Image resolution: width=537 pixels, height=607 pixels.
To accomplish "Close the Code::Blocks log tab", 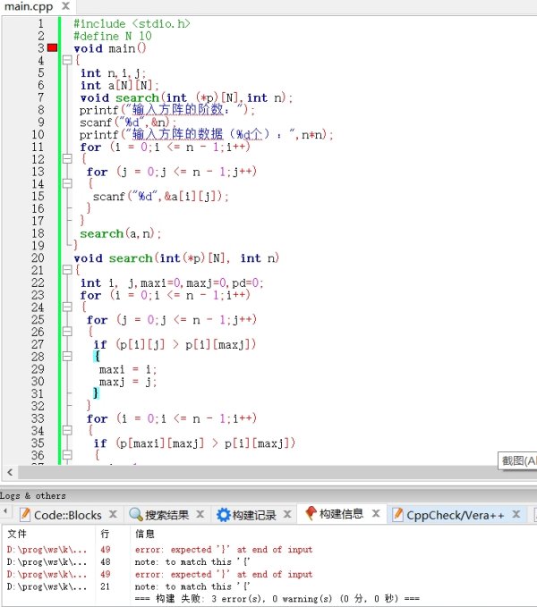I will point(113,515).
